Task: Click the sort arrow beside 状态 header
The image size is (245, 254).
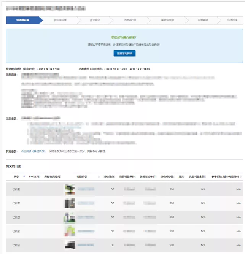Action: tap(24, 176)
